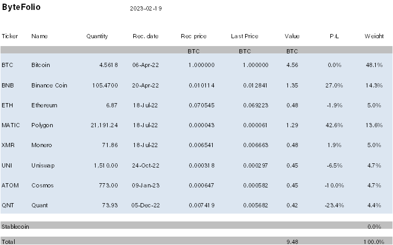Image resolution: width=393 pixels, height=245 pixels.
Task: Click the Value column header
Action: 292,36
